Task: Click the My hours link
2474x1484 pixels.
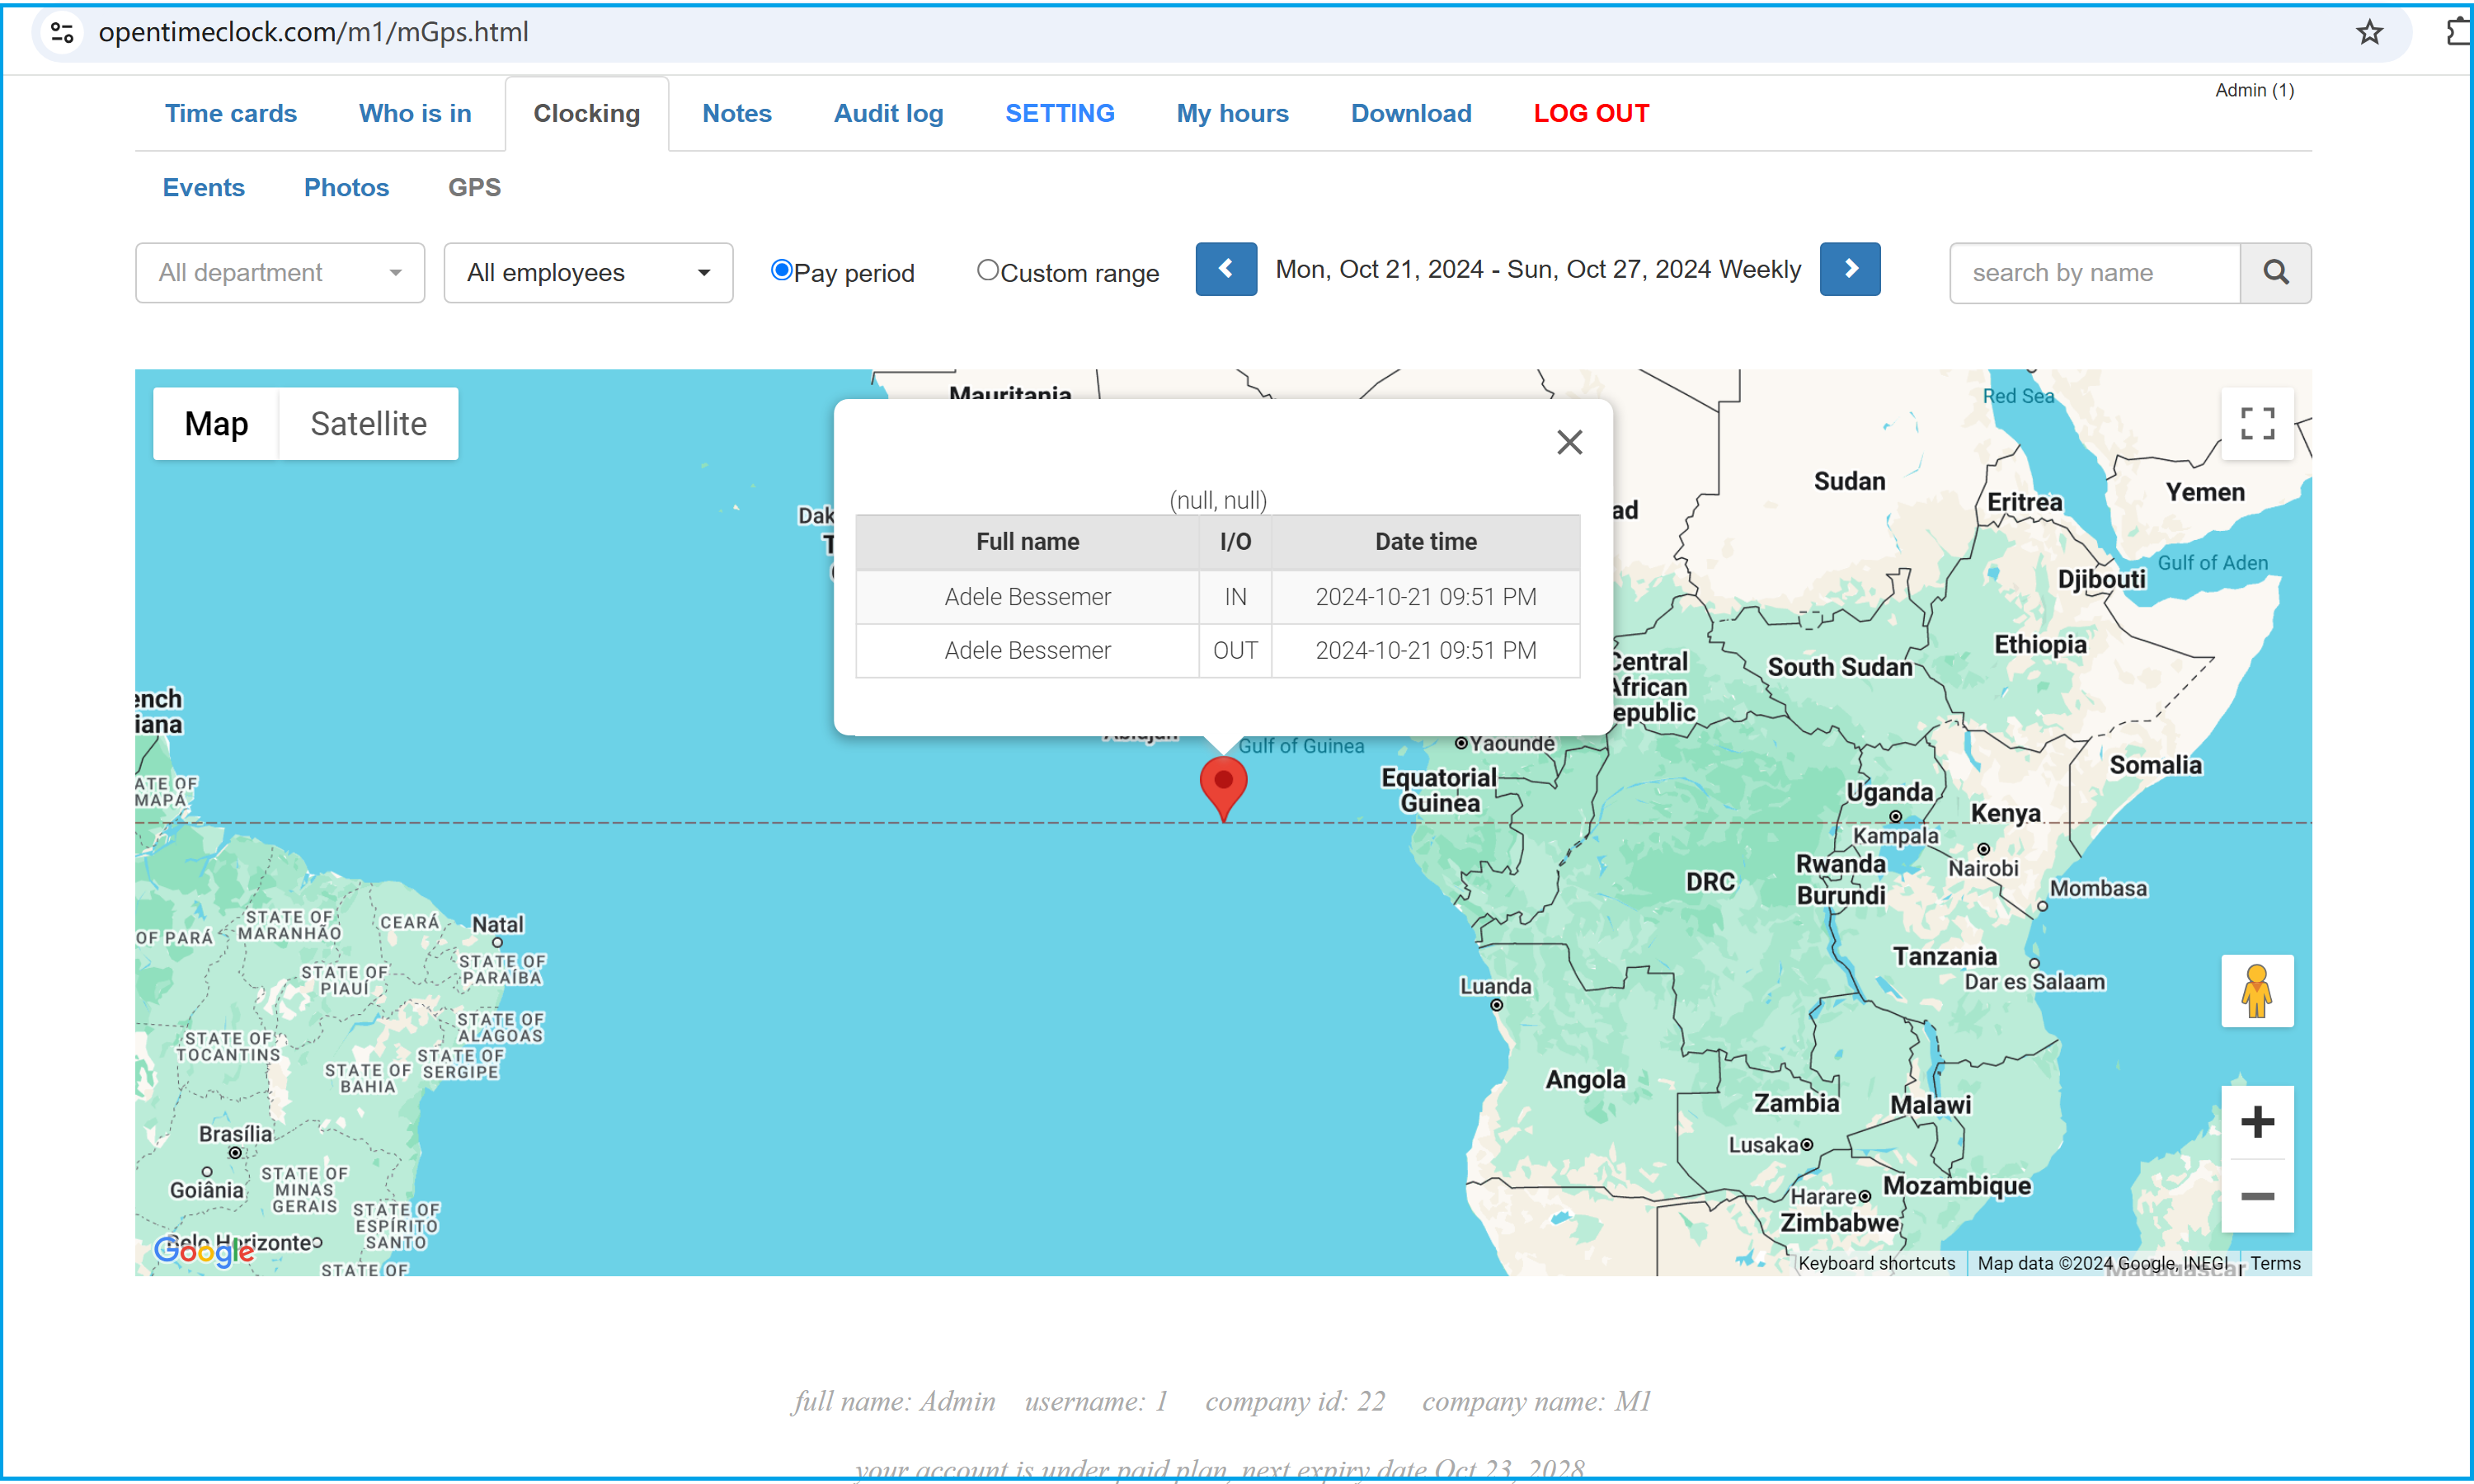Action: click(1234, 113)
